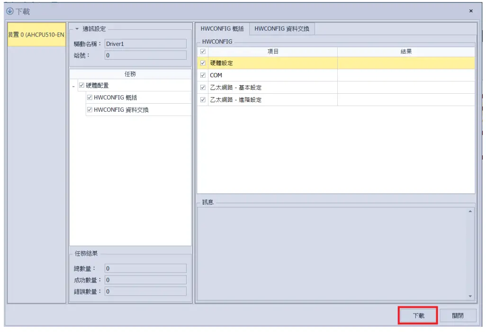Close the 下載 dialog window
Screen dimensions: 486x332
coord(471,11)
